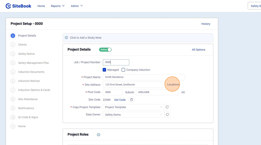Open the All Options link
This screenshot has height=145, width=261.
(198, 50)
